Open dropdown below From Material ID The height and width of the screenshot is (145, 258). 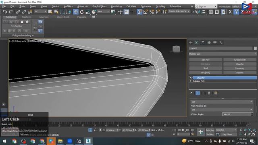[222, 110]
